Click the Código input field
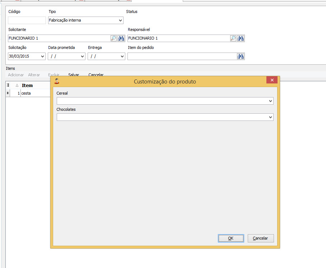Viewport: 326px width, 268px height. [27, 21]
